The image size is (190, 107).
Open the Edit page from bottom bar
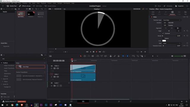tap(83, 101)
